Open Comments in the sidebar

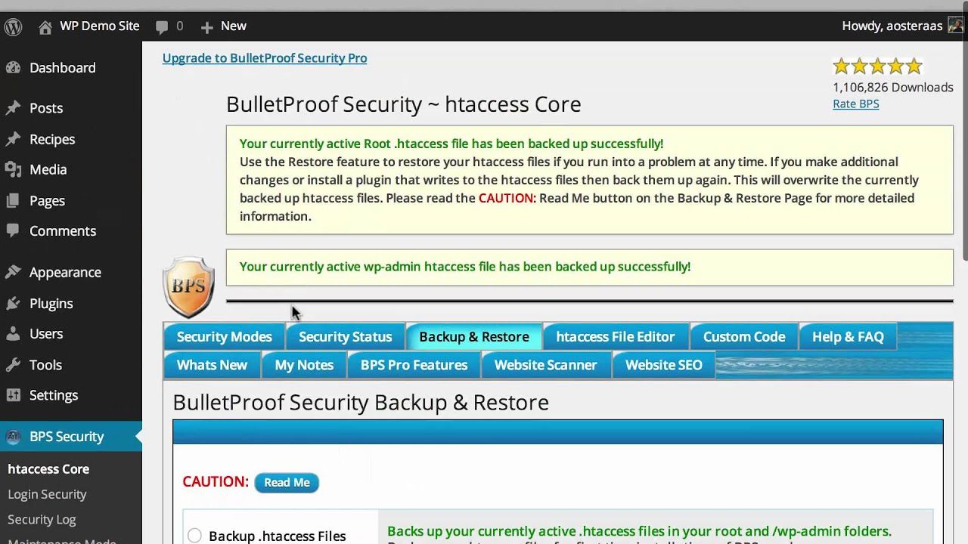tap(63, 230)
